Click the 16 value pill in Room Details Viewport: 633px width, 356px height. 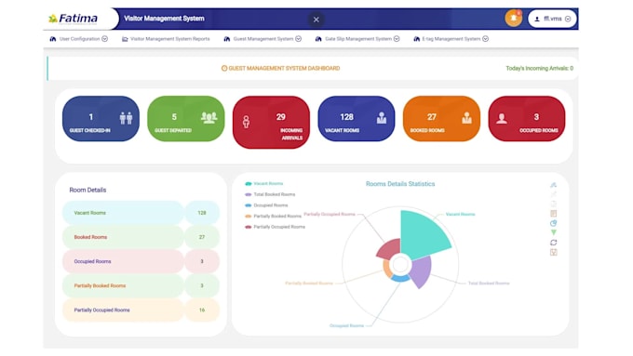[202, 310]
